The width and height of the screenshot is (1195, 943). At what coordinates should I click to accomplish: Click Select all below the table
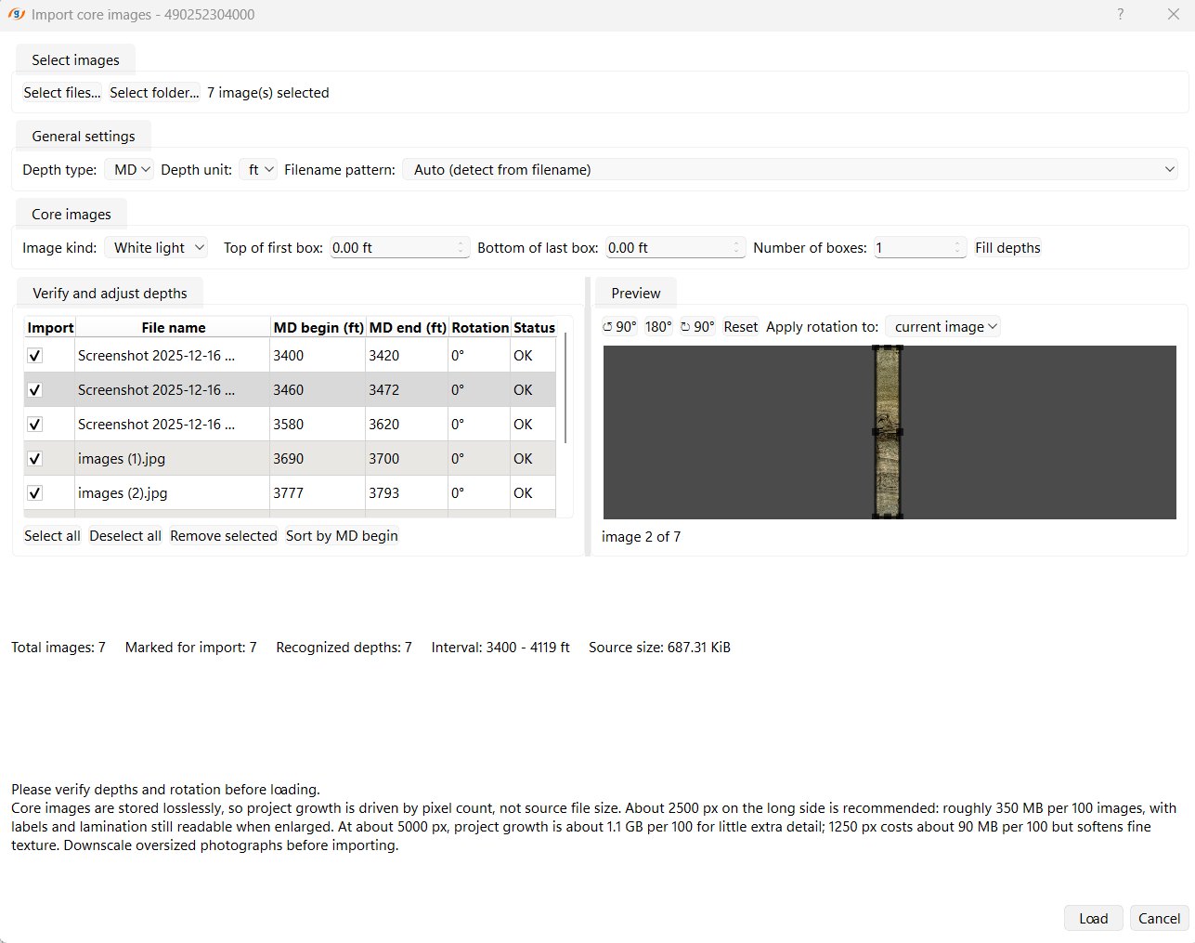point(52,536)
